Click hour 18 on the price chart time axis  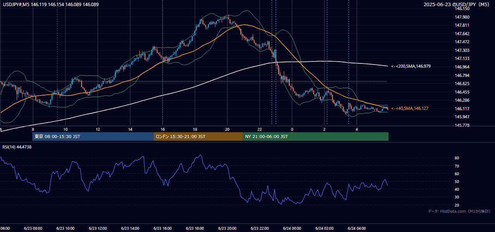195,129
